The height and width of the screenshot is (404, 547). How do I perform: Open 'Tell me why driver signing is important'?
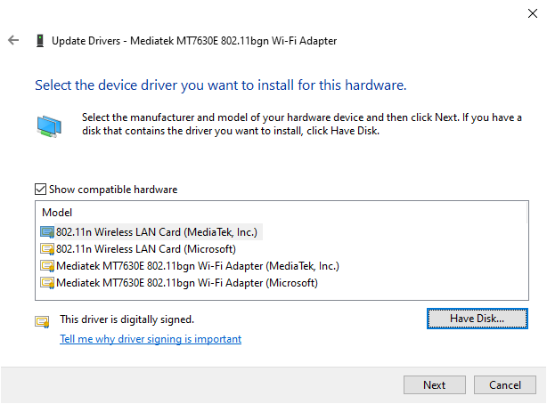(151, 339)
